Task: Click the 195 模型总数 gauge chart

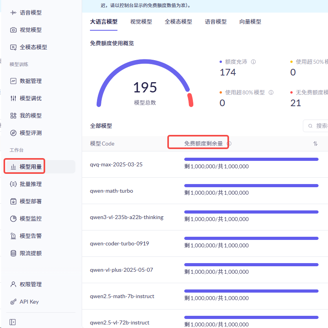Action: point(145,83)
